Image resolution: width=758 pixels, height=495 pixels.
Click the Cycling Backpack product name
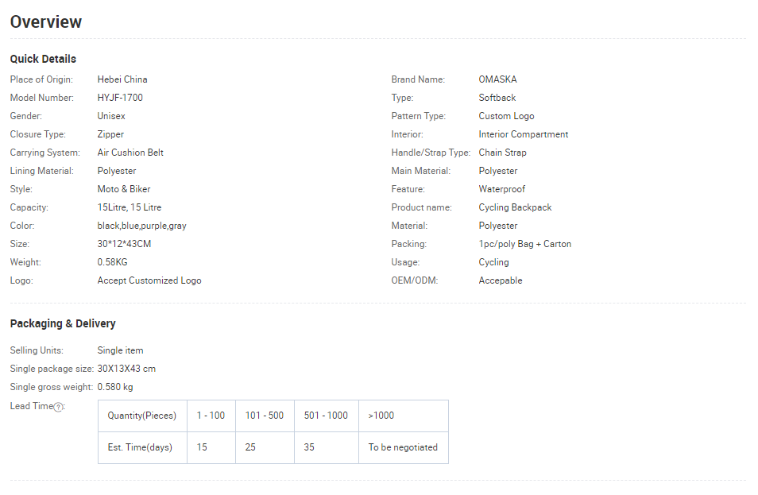[x=515, y=207]
